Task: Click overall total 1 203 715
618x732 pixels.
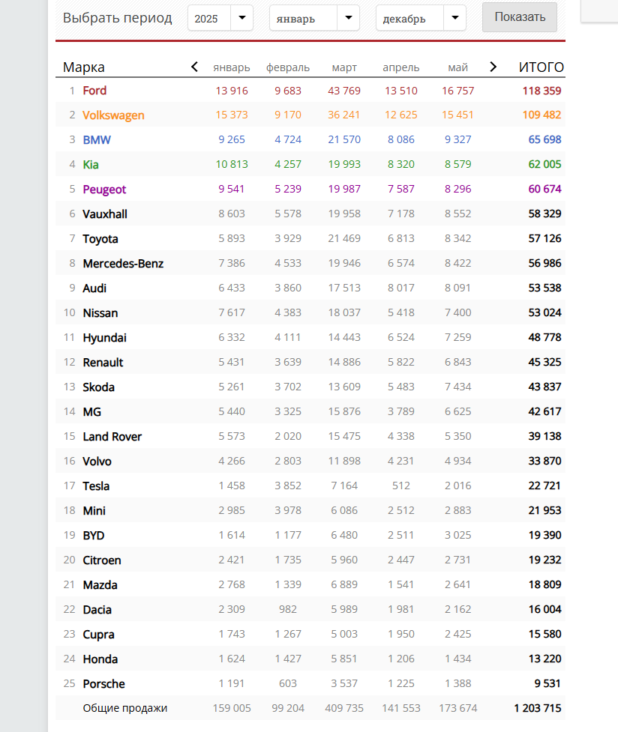Action: pyautogui.click(x=538, y=709)
